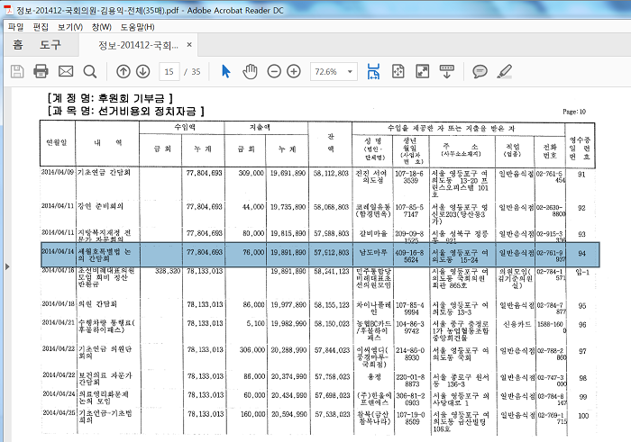Go to previous page with up arrow
Viewport: 631px width, 442px height.
coord(123,71)
